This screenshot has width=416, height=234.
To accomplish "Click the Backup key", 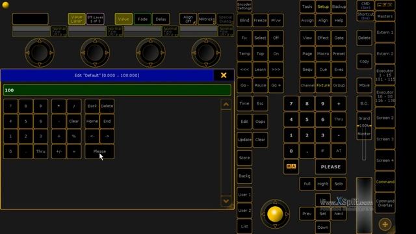I will [339, 6].
